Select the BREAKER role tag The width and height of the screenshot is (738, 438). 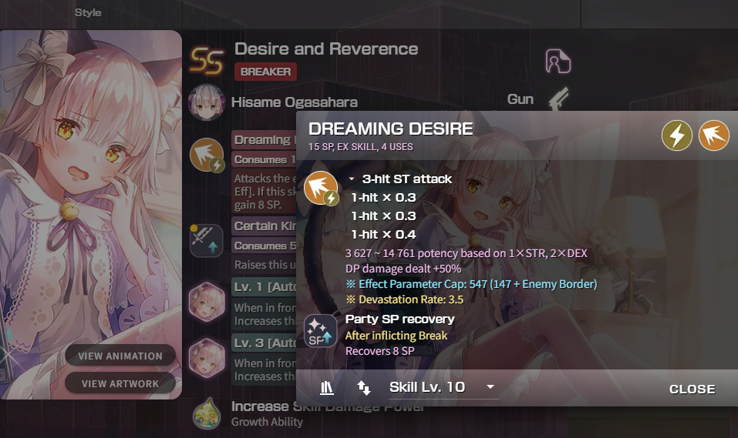265,72
